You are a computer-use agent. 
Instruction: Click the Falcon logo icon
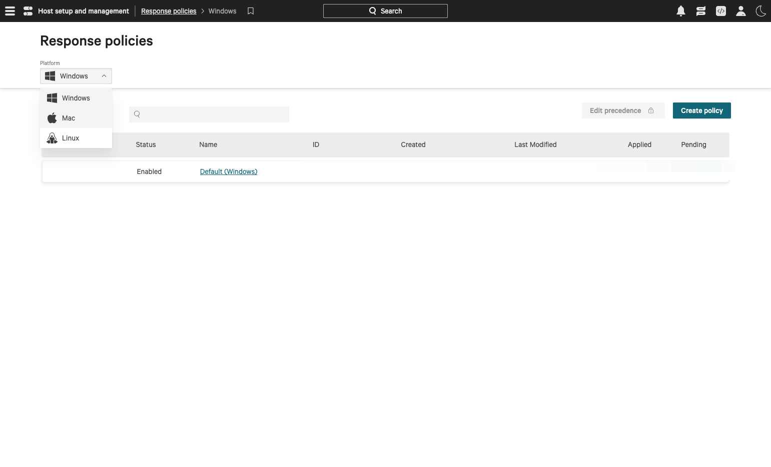coord(28,11)
